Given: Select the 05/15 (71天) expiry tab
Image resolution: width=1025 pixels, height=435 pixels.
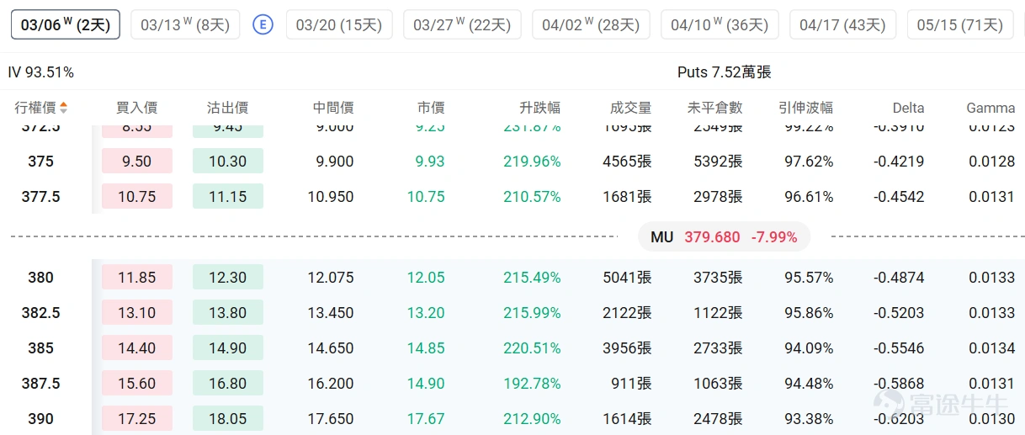Looking at the screenshot, I should [x=960, y=24].
